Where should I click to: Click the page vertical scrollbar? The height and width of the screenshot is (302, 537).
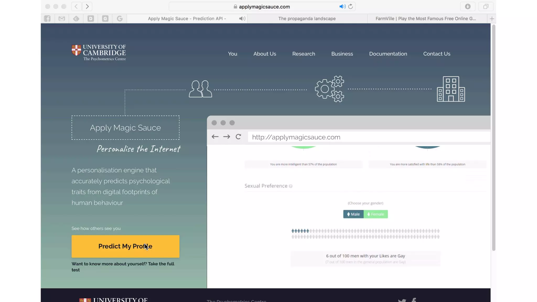click(493, 136)
